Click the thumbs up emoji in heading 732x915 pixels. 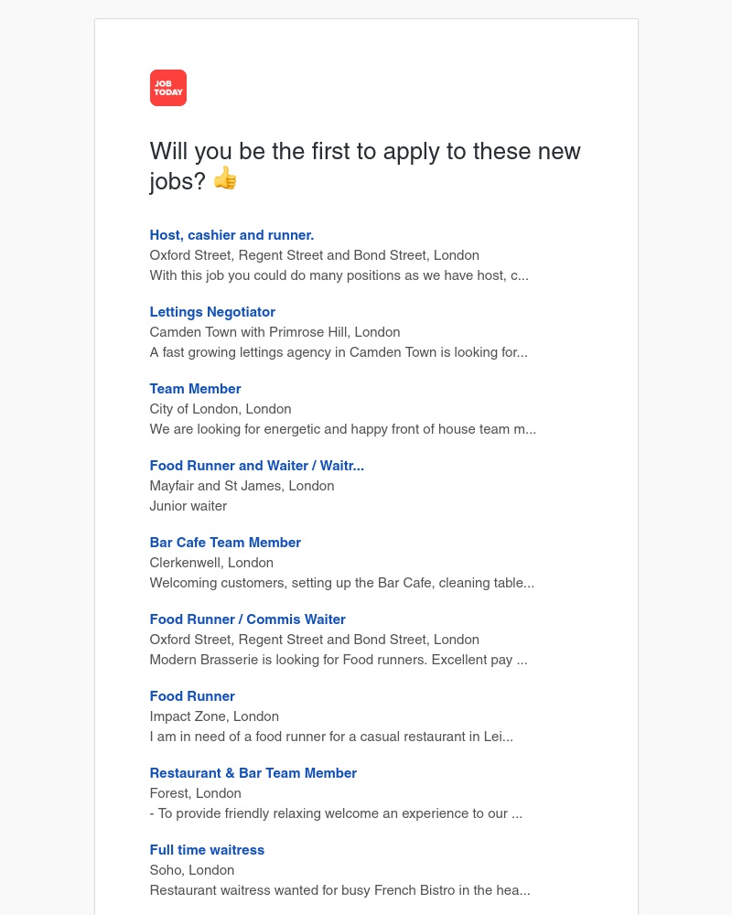(x=225, y=178)
